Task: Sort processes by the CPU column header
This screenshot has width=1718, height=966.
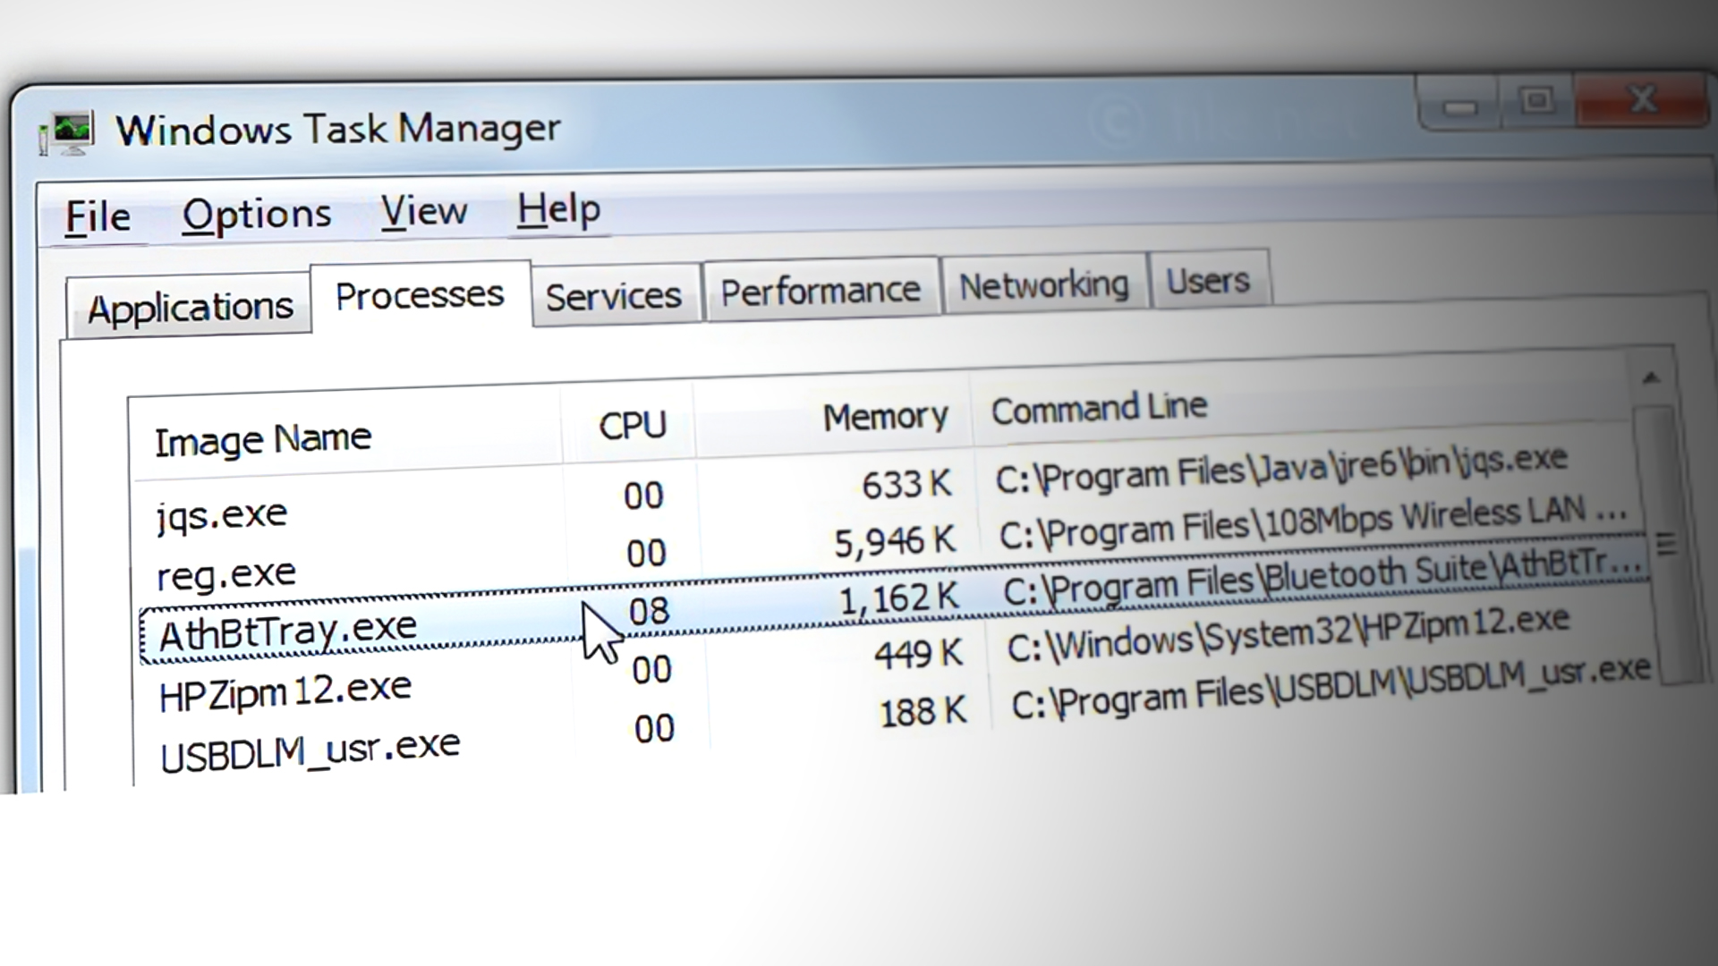Action: 632,426
